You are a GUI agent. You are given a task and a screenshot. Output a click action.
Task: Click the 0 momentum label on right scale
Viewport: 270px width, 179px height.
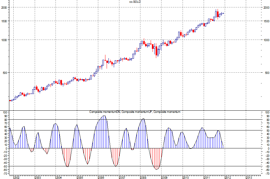(x=268, y=149)
